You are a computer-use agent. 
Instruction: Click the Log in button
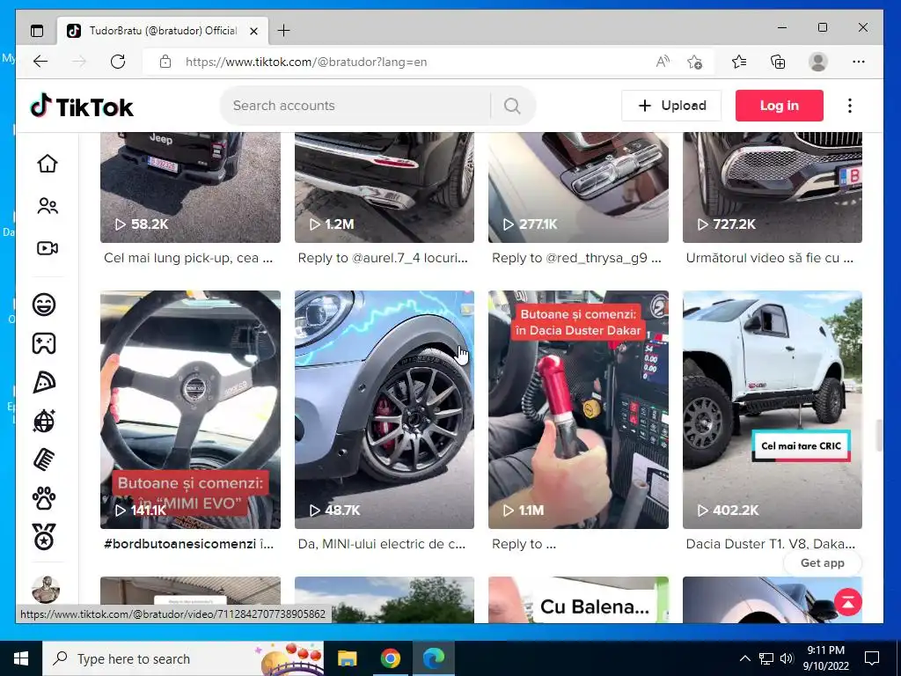click(780, 106)
